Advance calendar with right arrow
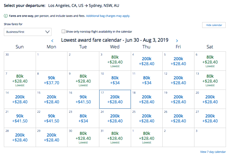Screen dimensions: 229x157 177,41
